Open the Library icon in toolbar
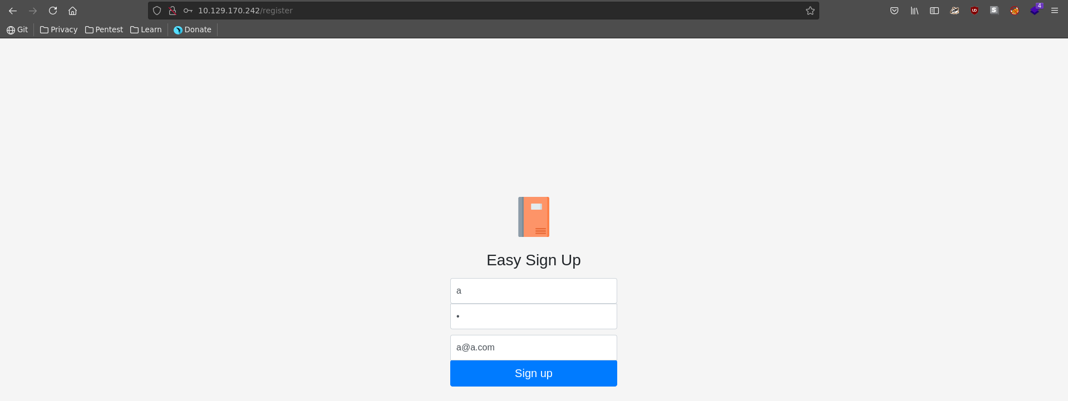Image resolution: width=1068 pixels, height=401 pixels. tap(914, 11)
